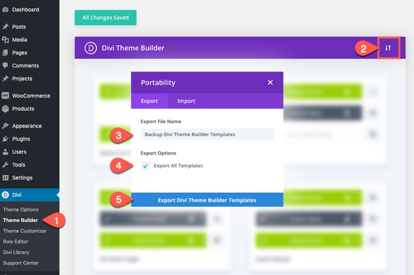Click the Tools wrench icon
This screenshot has height=275, width=414.
(x=5, y=165)
